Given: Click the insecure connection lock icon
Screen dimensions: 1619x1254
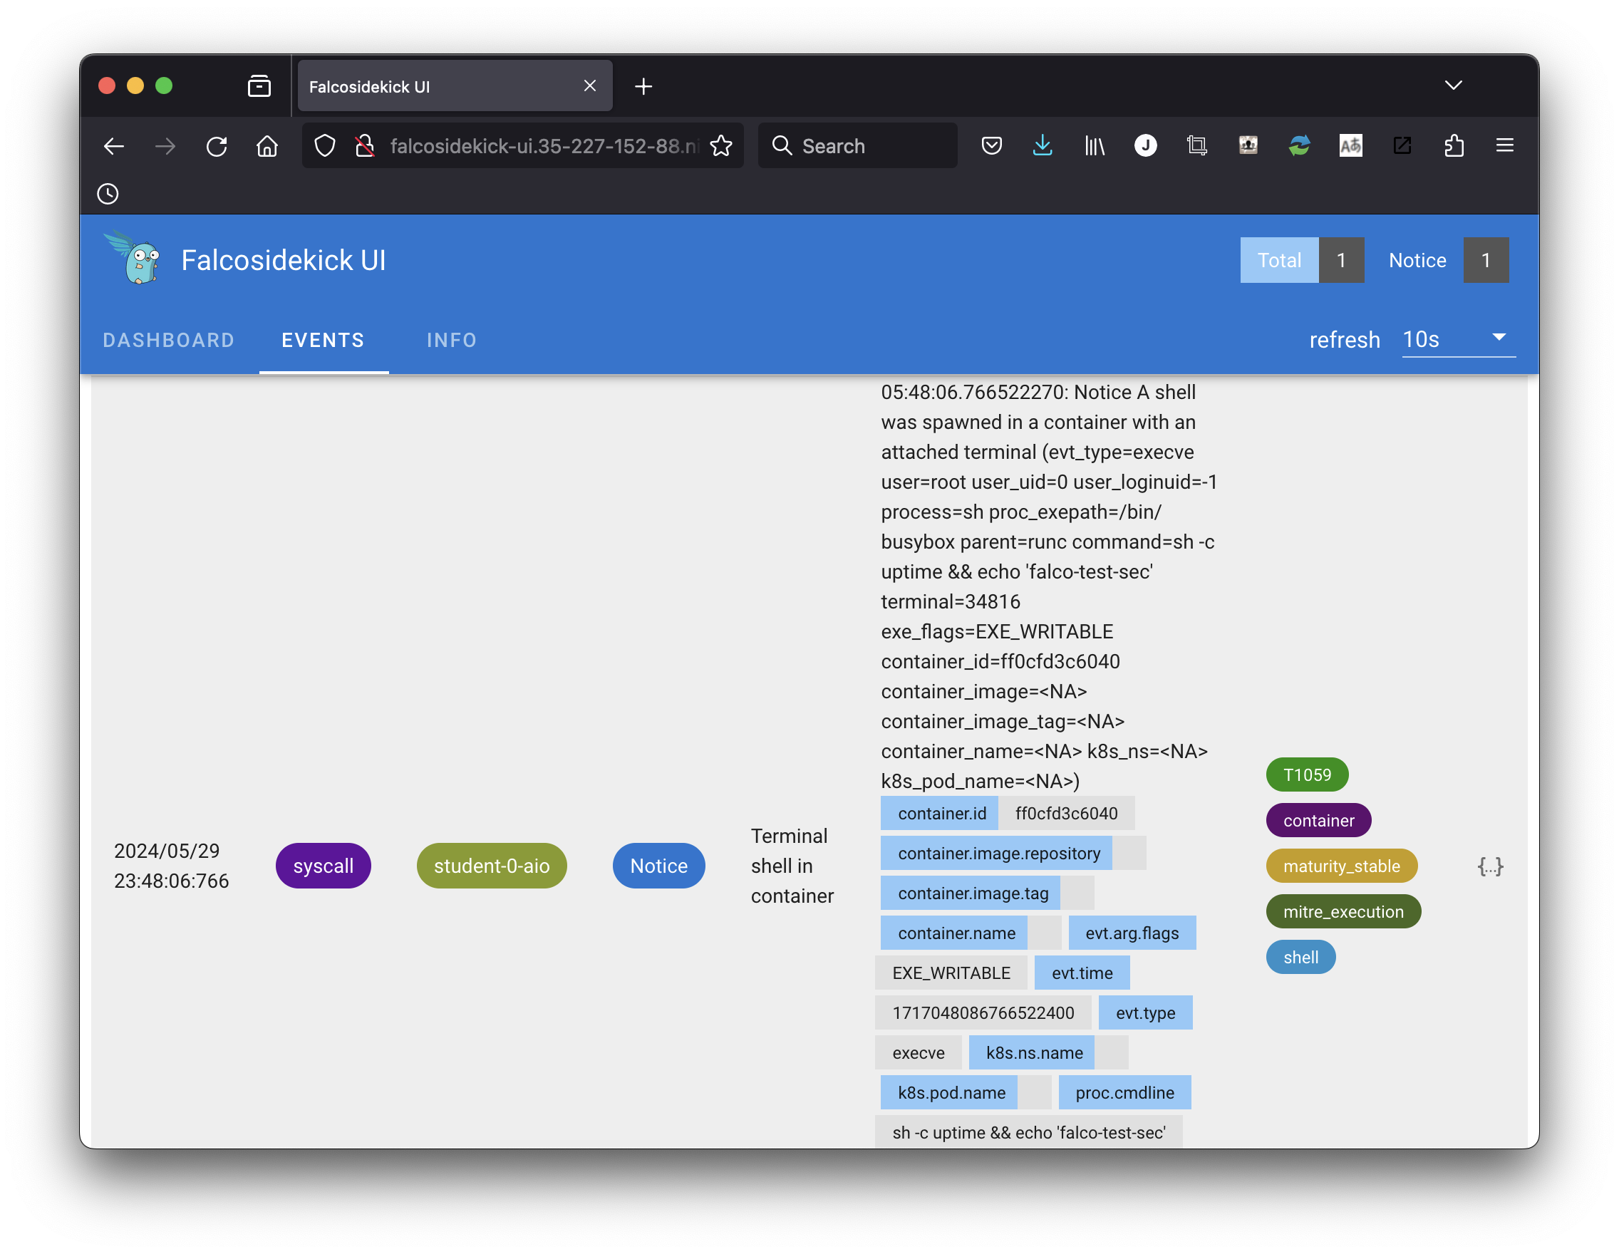Looking at the screenshot, I should pos(364,146).
